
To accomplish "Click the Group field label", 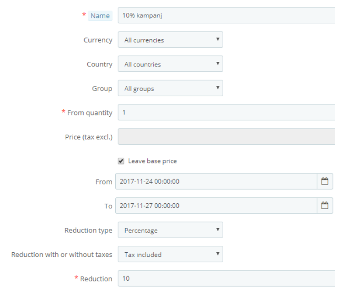I will pos(102,88).
